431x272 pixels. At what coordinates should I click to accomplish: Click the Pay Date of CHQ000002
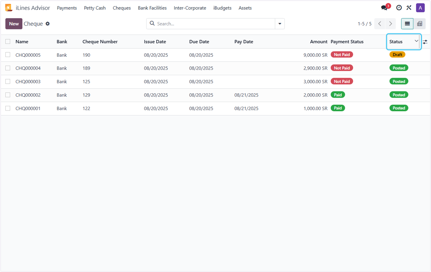(x=246, y=95)
